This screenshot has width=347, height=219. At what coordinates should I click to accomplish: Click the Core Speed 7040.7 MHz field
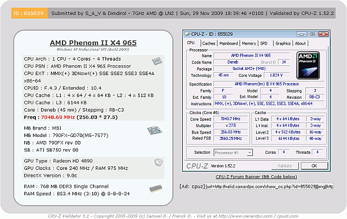click(230, 119)
